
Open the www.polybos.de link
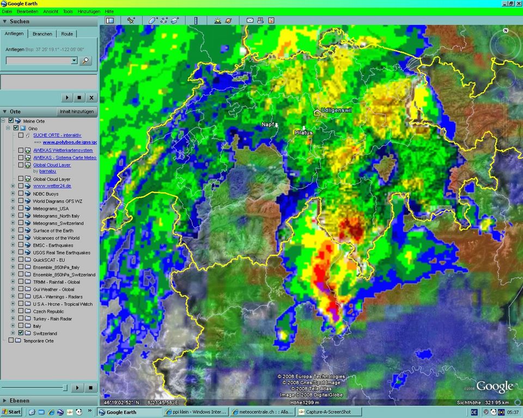tap(70, 143)
